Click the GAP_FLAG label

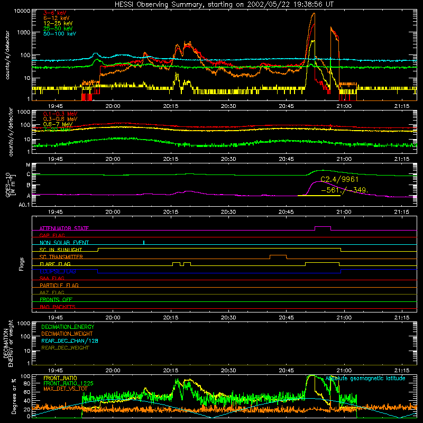(x=52, y=235)
